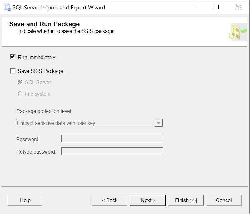Cancel the Import and Export Wizard
250x214 pixels.
point(224,200)
